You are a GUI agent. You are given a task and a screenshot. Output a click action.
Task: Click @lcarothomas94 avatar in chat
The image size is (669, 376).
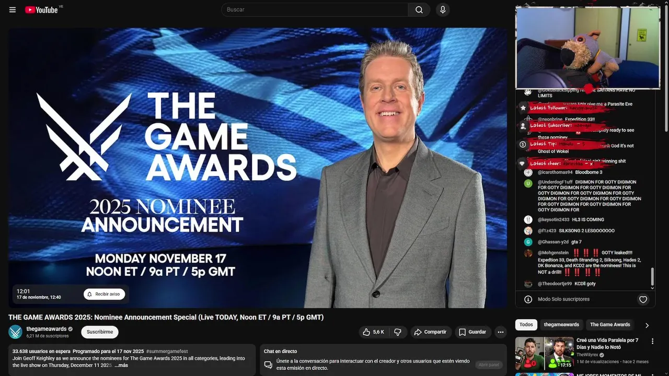click(x=528, y=172)
